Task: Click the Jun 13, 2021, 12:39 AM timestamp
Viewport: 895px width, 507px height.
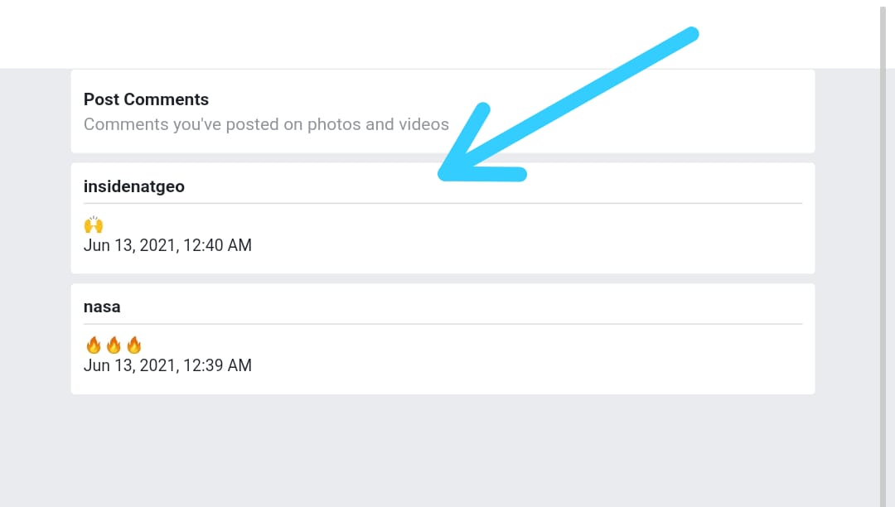Action: [167, 365]
